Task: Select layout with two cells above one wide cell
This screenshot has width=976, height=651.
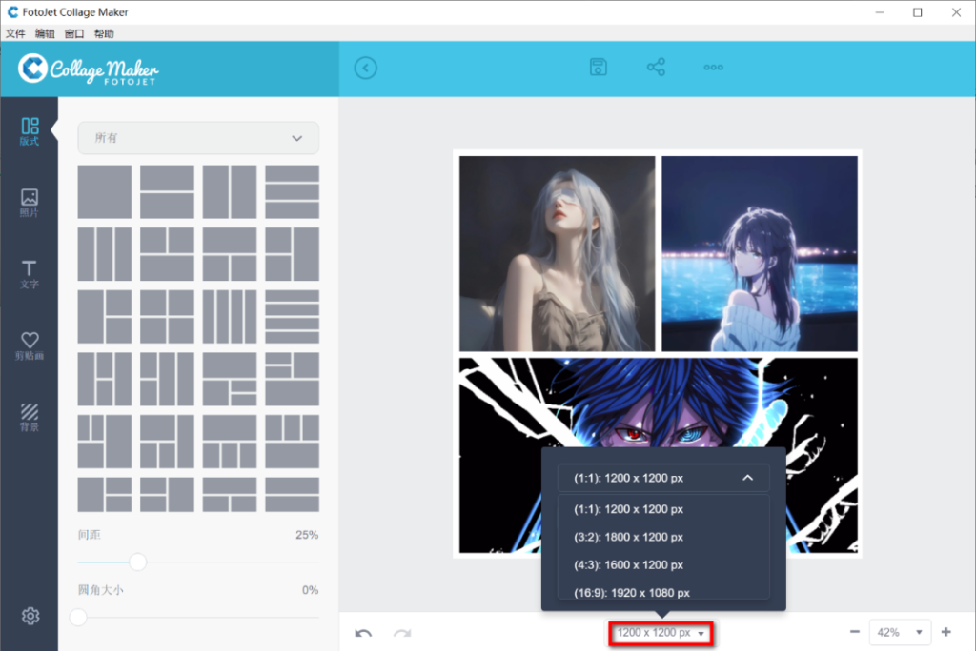Action: pos(167,254)
